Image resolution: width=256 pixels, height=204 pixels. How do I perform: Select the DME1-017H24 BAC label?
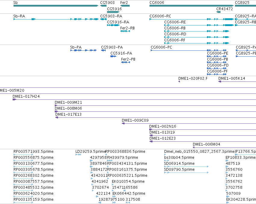coord(26,96)
